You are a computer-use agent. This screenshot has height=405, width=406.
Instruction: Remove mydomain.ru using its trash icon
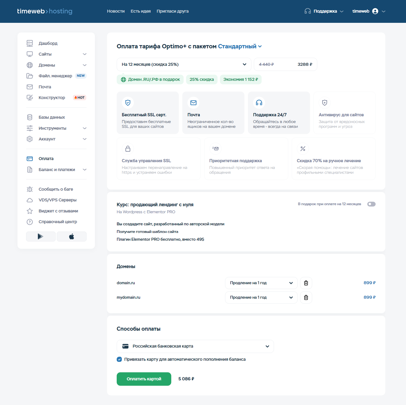pyautogui.click(x=306, y=297)
